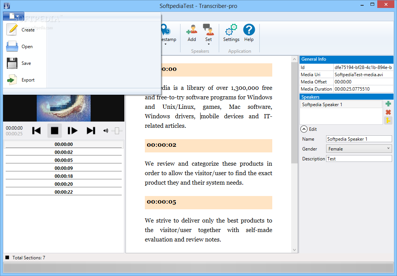Click the Total Sections status text

28,258
